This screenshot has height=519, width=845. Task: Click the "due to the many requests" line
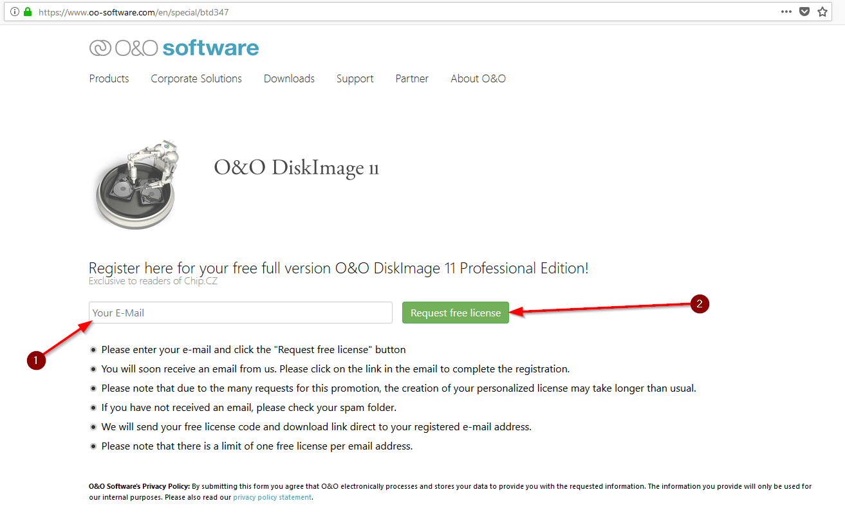[398, 388]
